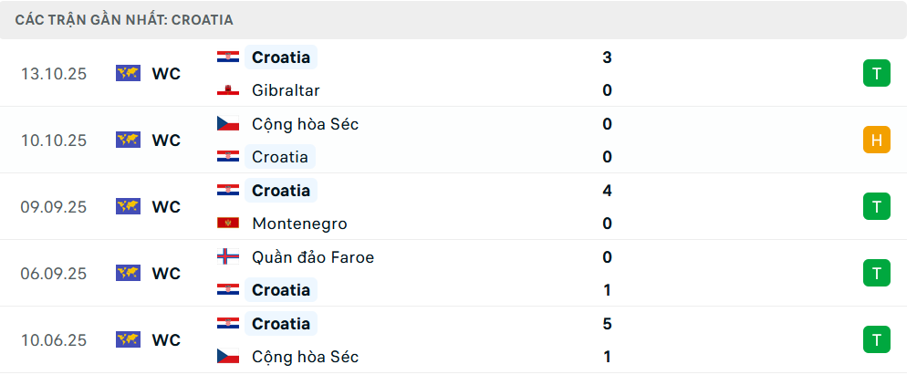
Task: Open the Gibraltar team link
Action: pyautogui.click(x=286, y=90)
